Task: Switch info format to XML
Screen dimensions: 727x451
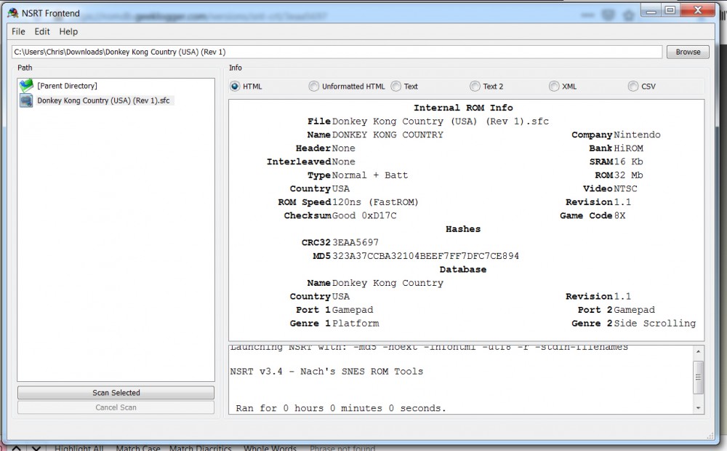Action: tap(554, 87)
